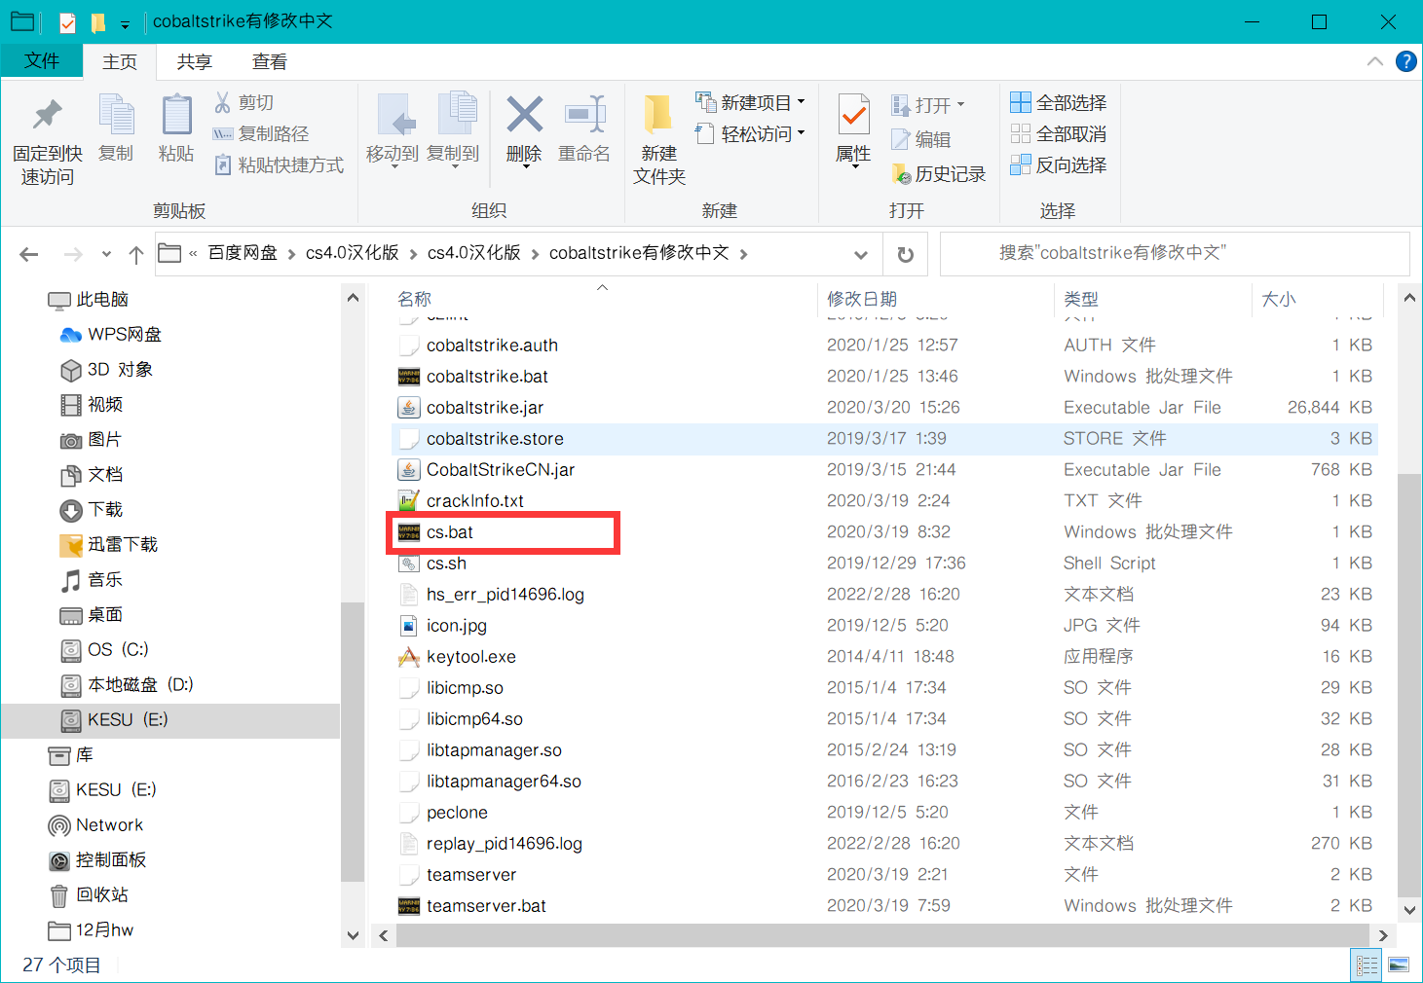The image size is (1423, 983).
Task: Click the Pin to Quick access (固定到快速访问) icon
Action: point(47,116)
